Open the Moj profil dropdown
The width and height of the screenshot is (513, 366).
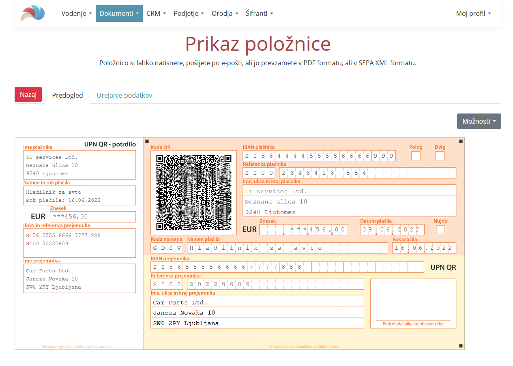pyautogui.click(x=473, y=13)
